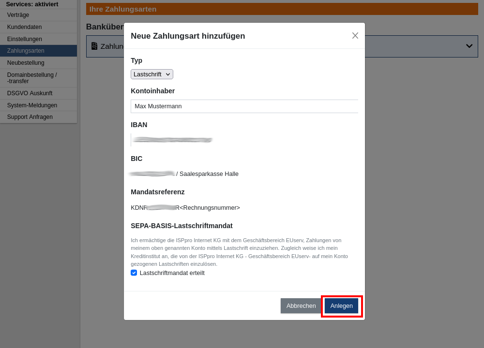Open Support Anfragen in the sidebar
The image size is (484, 348).
[x=39, y=117]
